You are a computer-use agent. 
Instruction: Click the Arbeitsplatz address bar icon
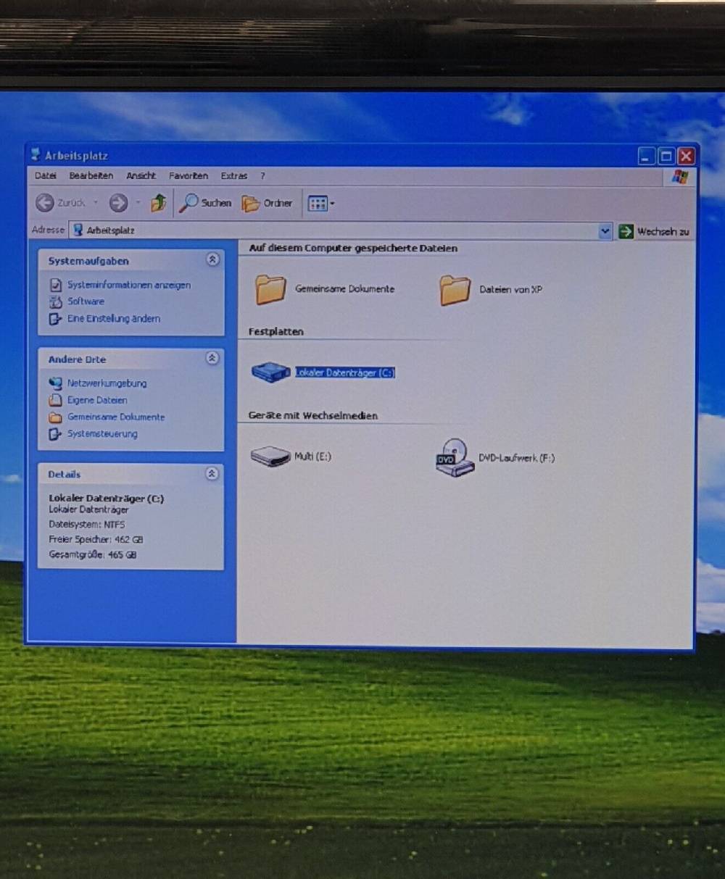coord(78,230)
